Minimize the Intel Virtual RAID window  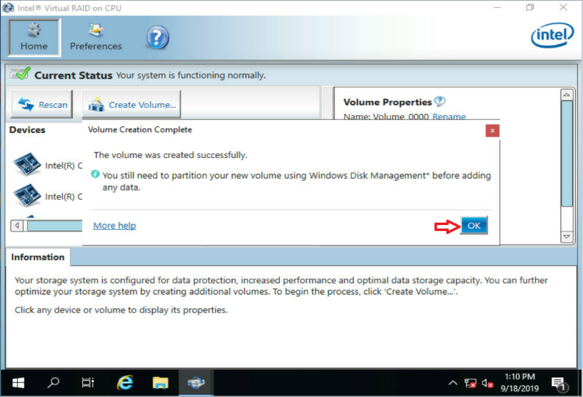[497, 7]
